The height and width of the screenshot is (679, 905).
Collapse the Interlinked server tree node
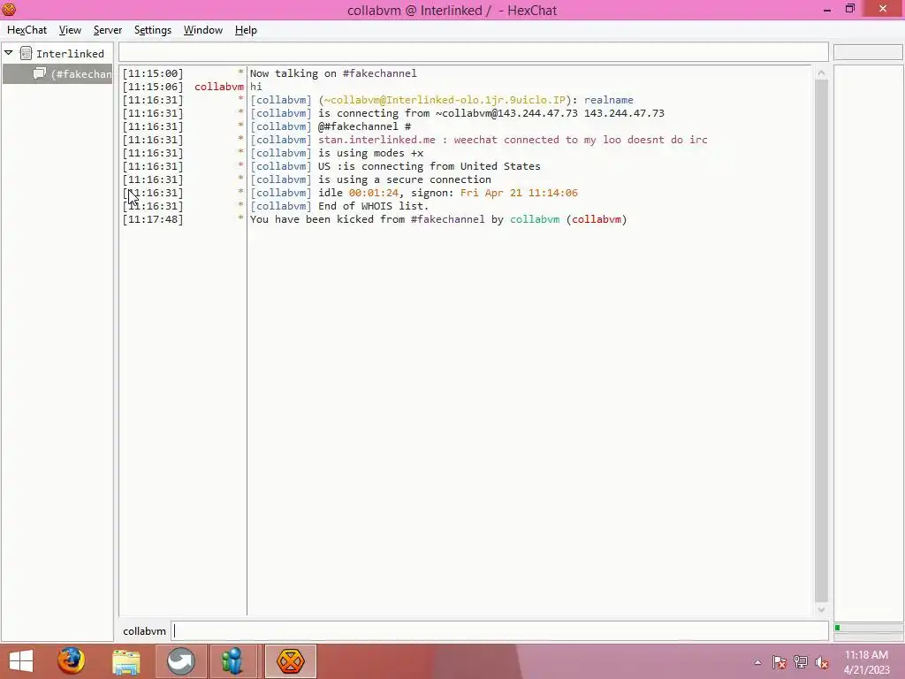pyautogui.click(x=9, y=53)
